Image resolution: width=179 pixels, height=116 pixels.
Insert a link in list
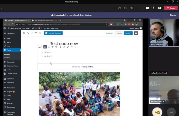68,47
